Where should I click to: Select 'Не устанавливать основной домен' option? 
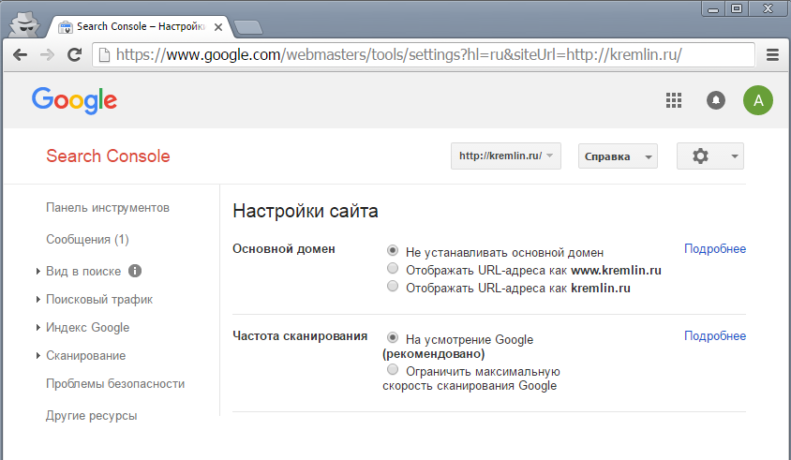(x=393, y=250)
